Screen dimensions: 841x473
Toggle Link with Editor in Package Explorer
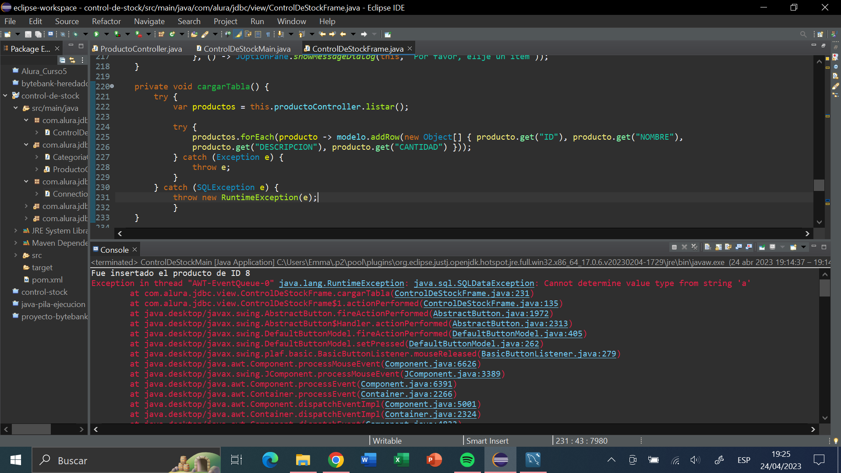[x=72, y=60]
